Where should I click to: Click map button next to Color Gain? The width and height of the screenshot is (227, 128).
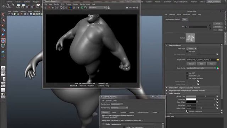pos(217,99)
